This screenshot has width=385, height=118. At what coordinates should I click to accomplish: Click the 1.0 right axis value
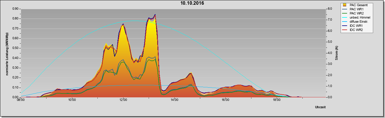click(x=329, y=86)
